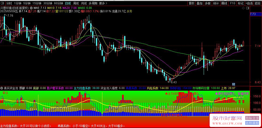
Task: Select the 30分钟 period tab
Action: click(48, 3)
